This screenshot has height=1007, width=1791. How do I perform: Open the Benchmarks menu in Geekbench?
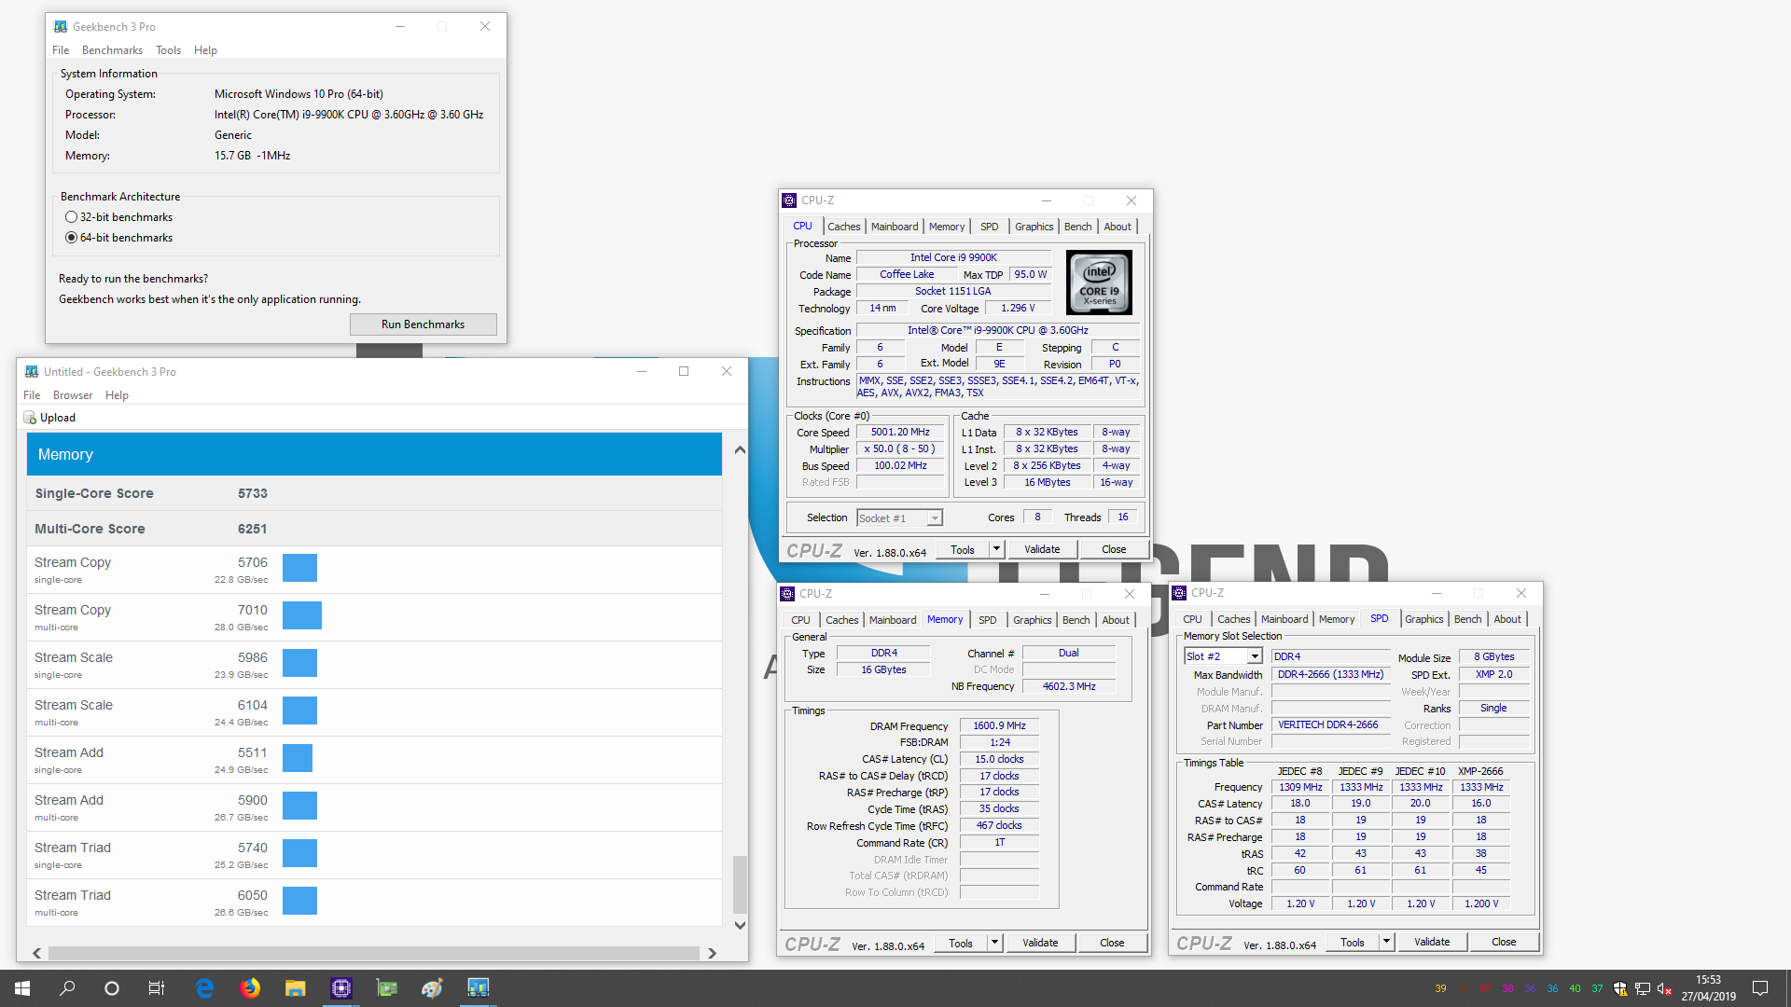[112, 50]
